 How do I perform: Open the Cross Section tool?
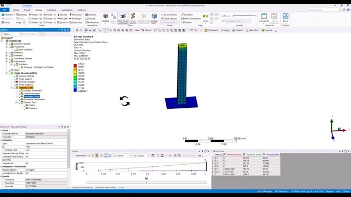[133, 19]
